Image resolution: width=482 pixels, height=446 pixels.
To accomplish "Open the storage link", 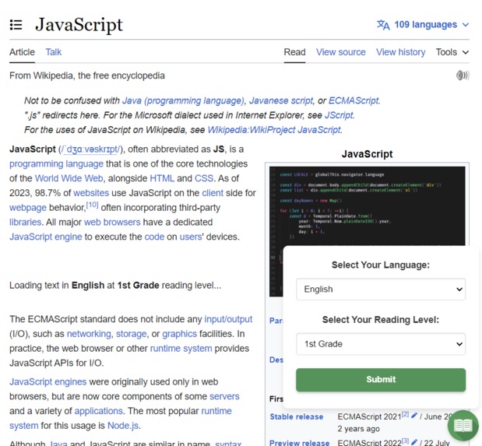I will (132, 334).
